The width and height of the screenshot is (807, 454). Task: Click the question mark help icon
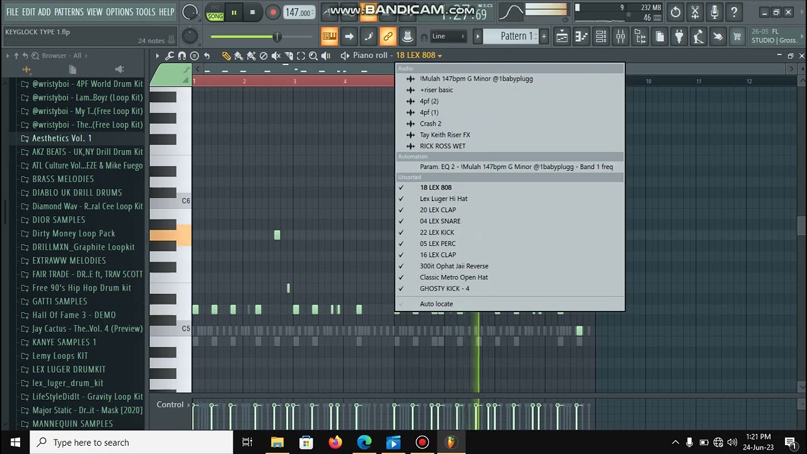pos(734,12)
